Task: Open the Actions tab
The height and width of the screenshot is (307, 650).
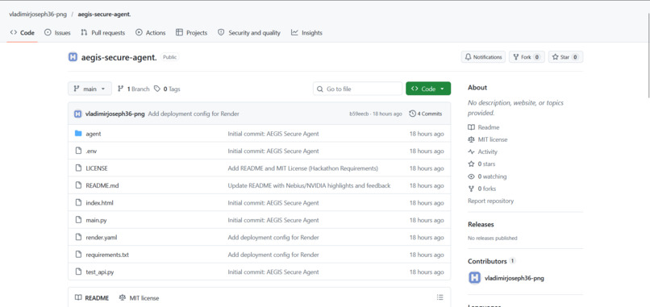Action: (151, 33)
